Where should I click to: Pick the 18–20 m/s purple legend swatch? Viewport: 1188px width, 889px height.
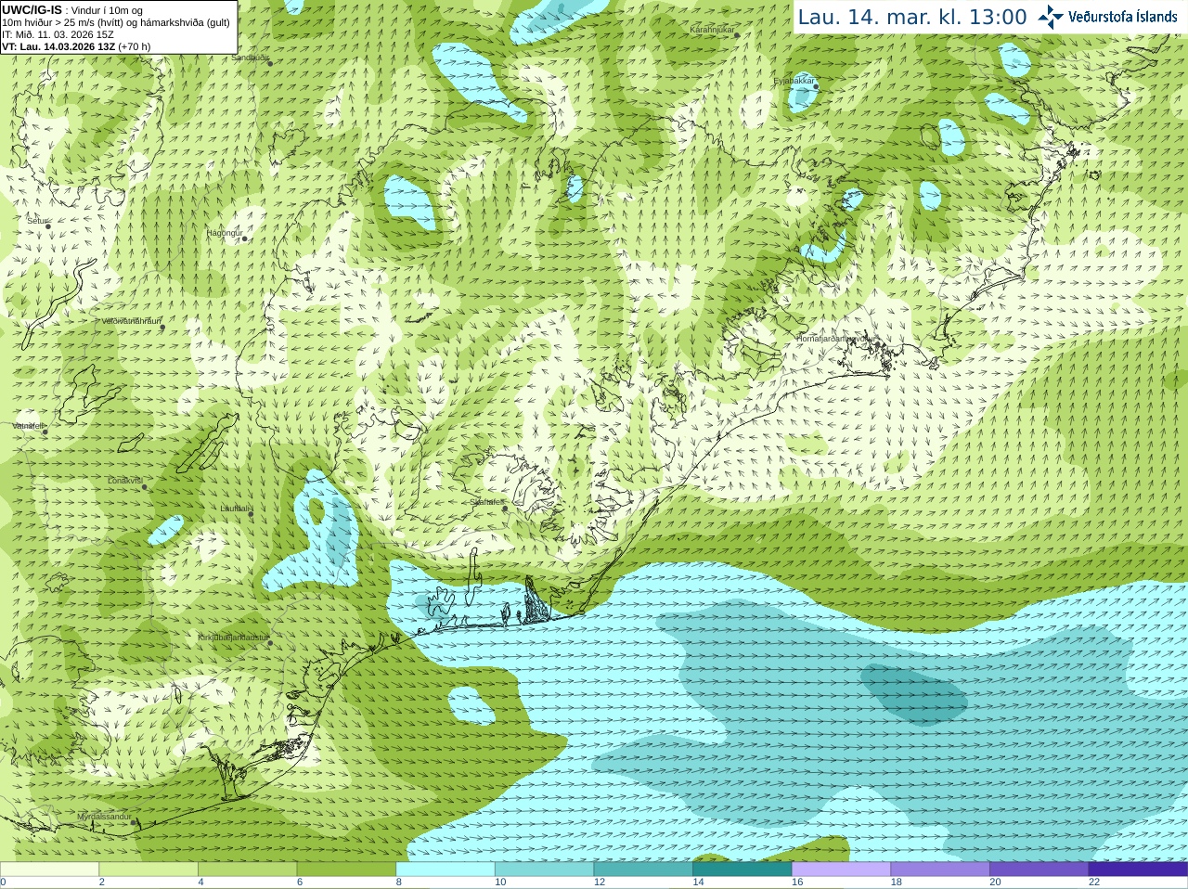[940, 870]
